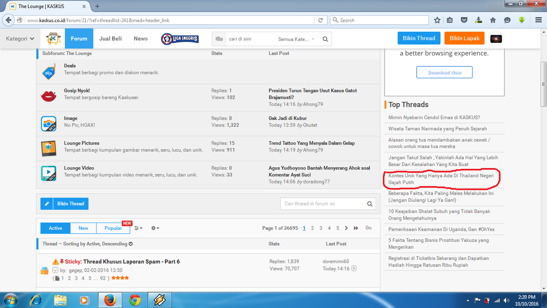547x308 pixels.
Task: Go to Firefox home icon
Action: coord(493,20)
